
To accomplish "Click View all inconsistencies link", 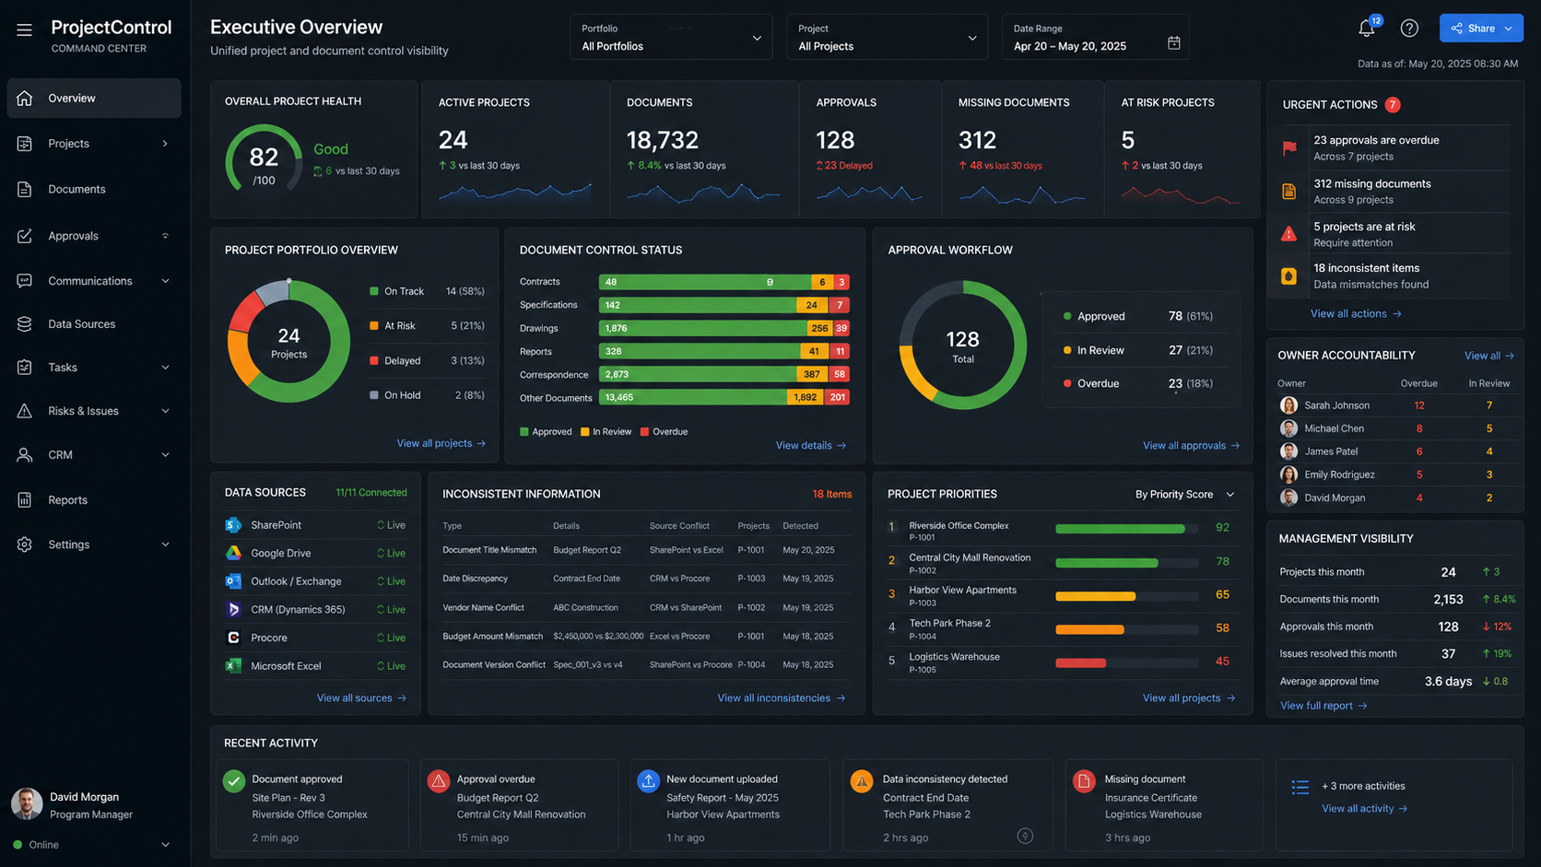I will coord(782,697).
